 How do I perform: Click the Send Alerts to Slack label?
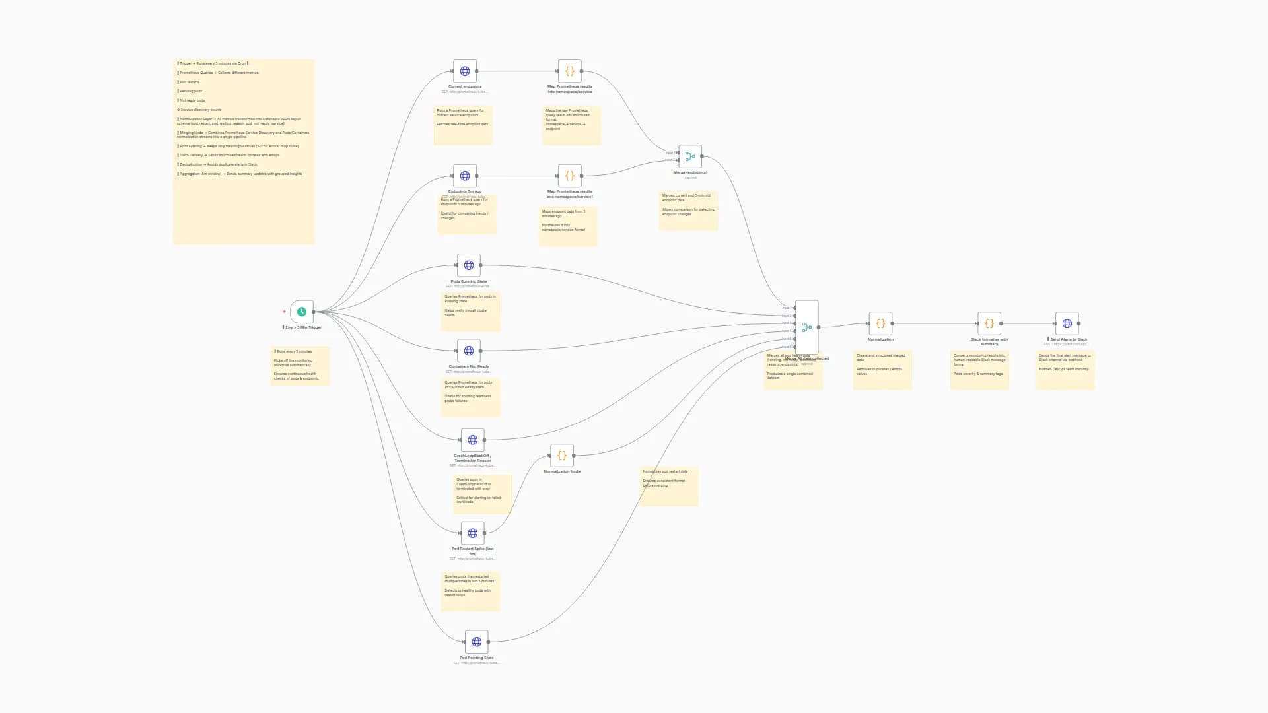(1067, 339)
